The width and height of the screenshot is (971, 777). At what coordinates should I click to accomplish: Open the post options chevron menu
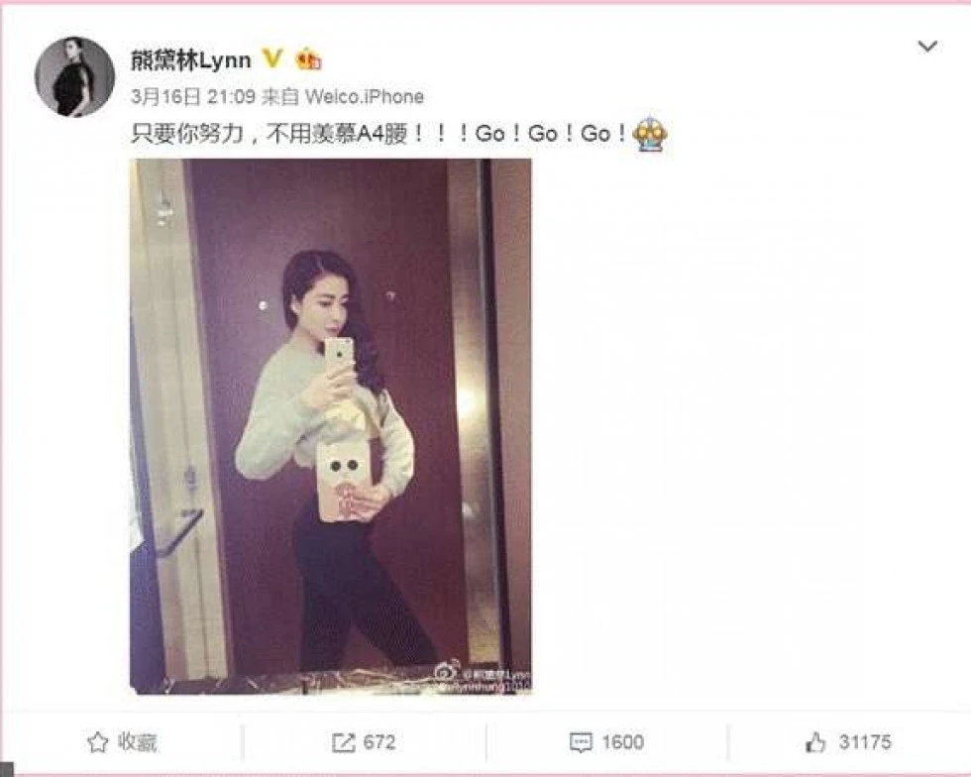927,47
